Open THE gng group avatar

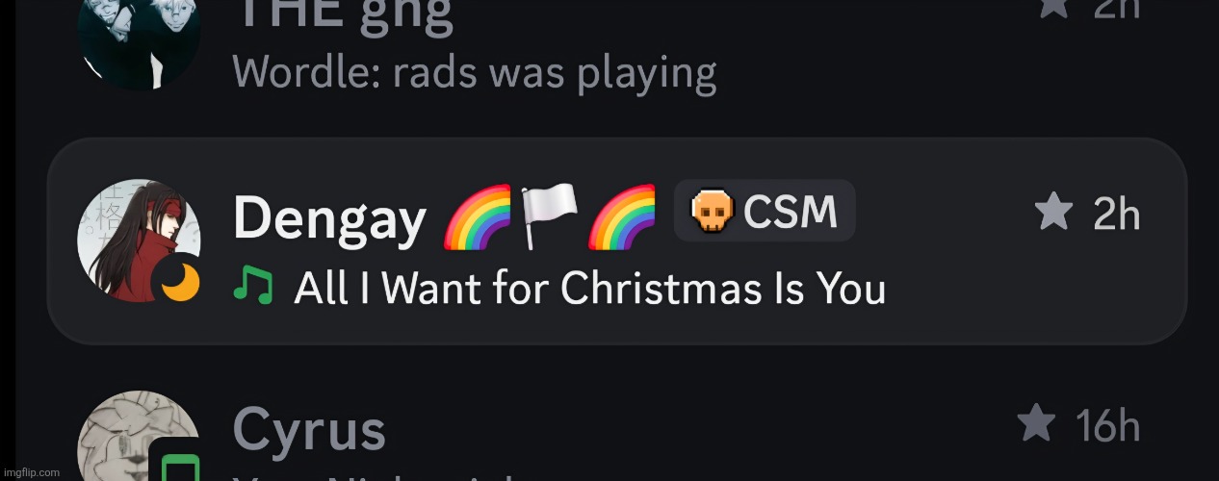[139, 38]
